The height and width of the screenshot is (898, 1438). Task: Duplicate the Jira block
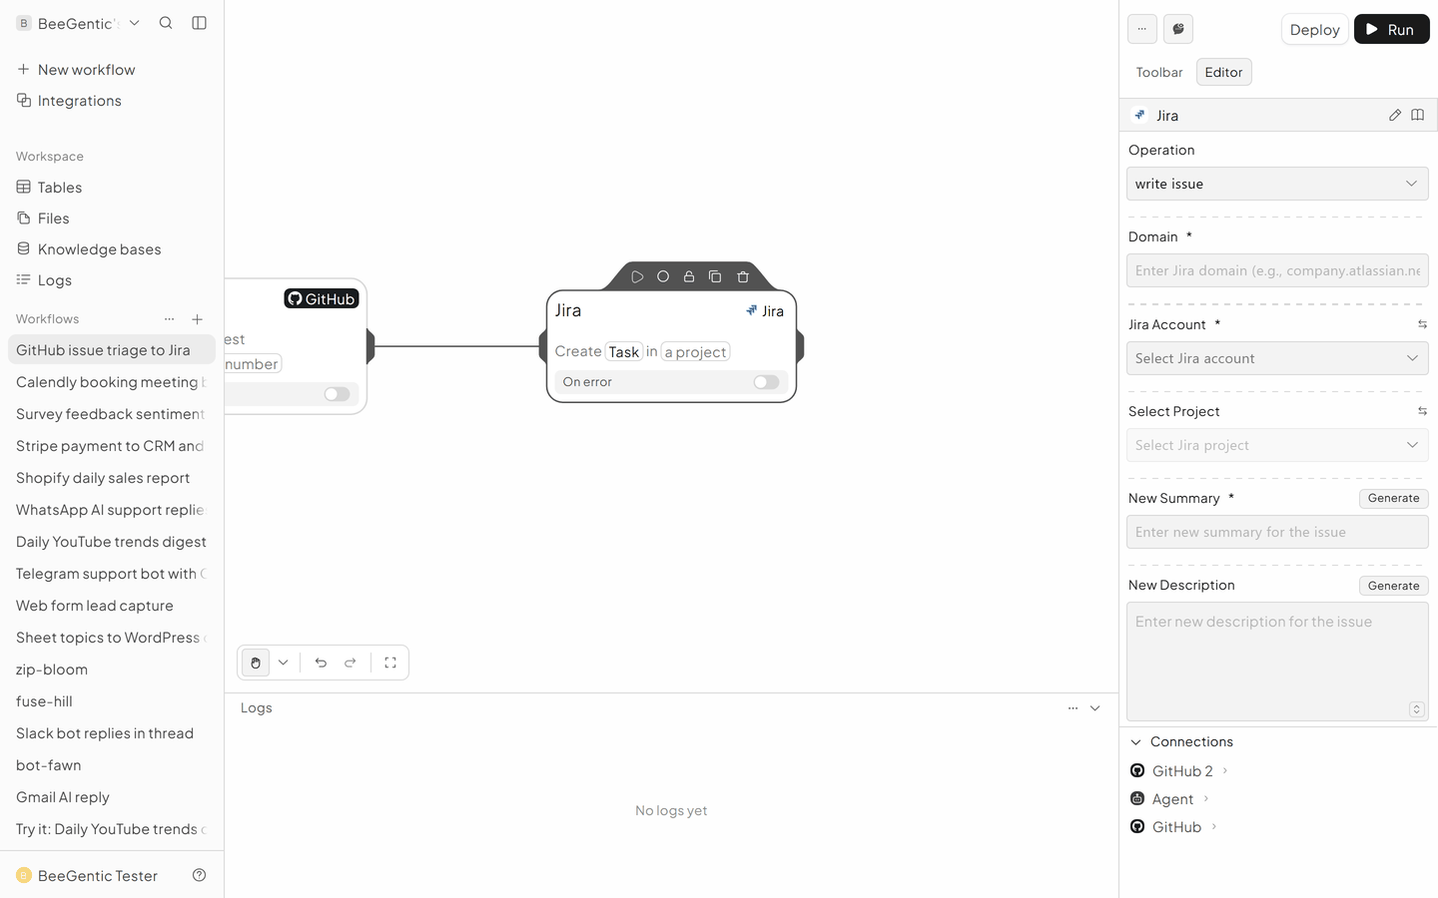715,276
